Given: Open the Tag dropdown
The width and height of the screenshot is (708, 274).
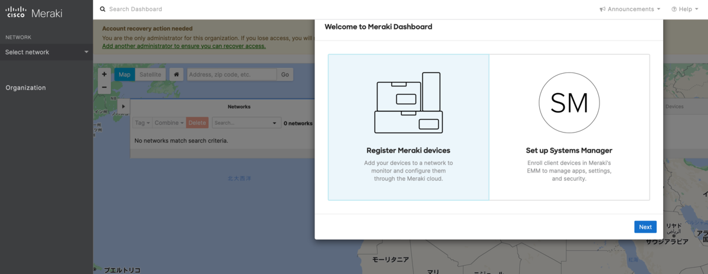Looking at the screenshot, I should [x=142, y=123].
